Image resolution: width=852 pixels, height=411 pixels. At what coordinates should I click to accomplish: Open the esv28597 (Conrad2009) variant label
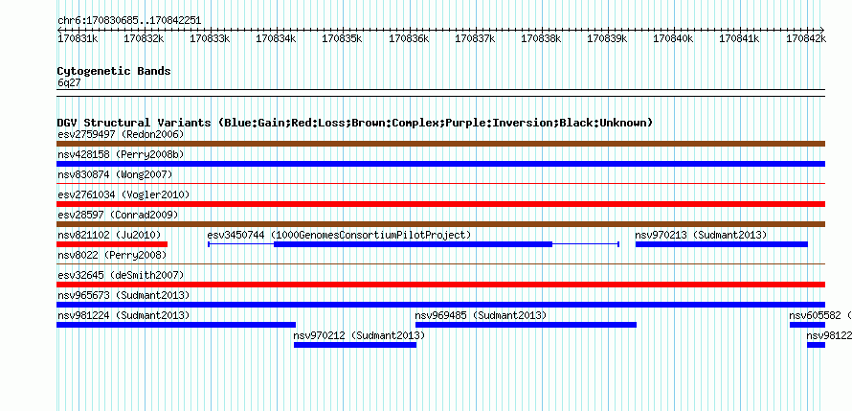point(118,215)
